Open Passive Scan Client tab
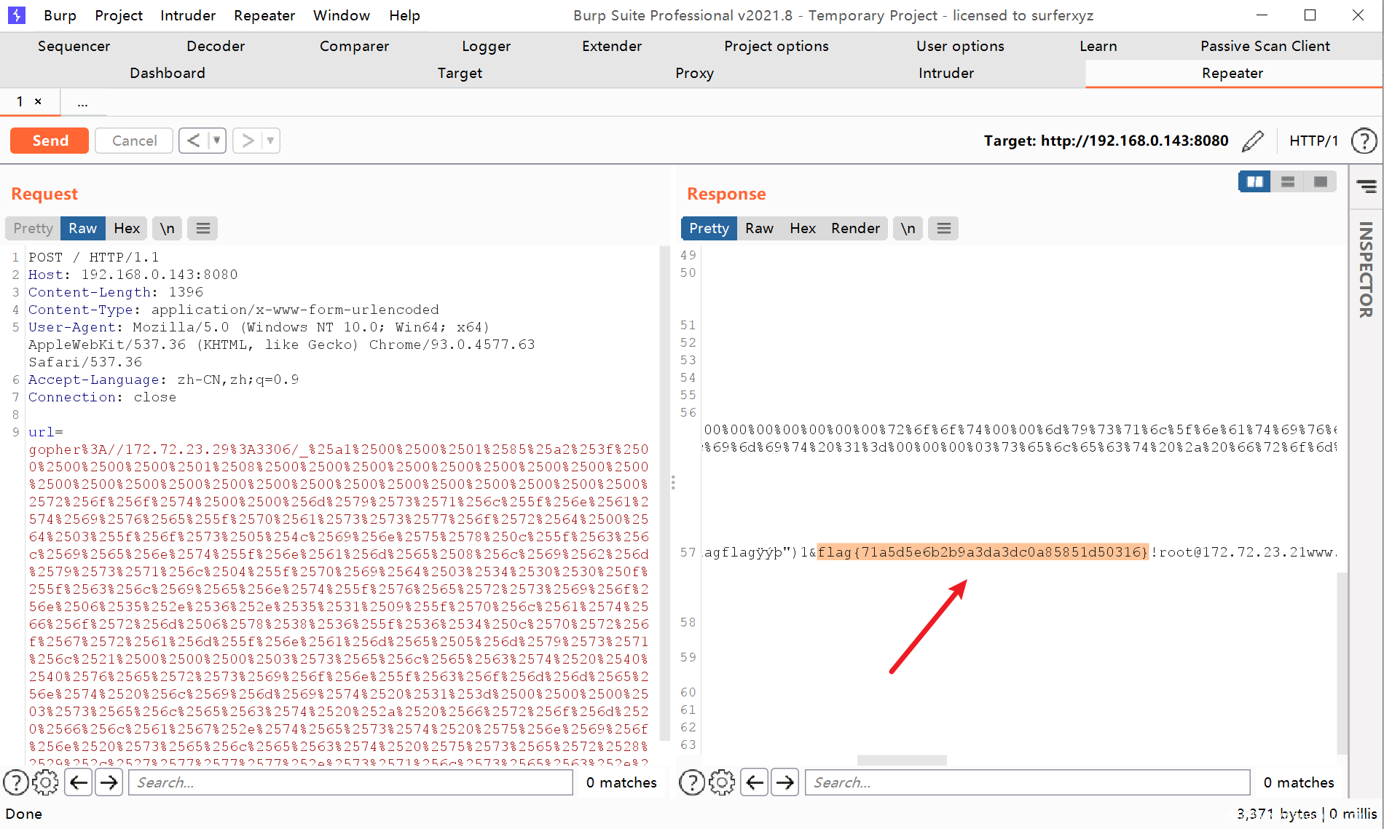The image size is (1384, 829). click(1265, 46)
